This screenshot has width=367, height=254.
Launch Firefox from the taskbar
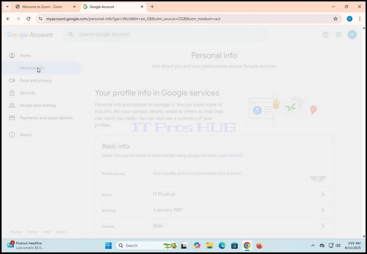tap(259, 245)
